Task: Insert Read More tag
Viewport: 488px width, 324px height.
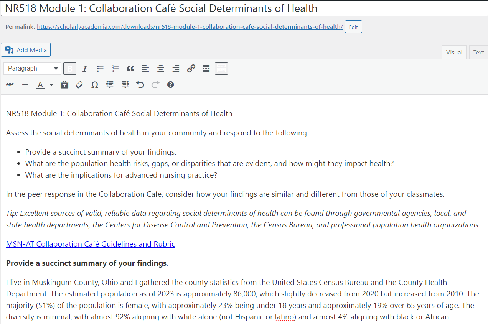Action: (x=206, y=69)
